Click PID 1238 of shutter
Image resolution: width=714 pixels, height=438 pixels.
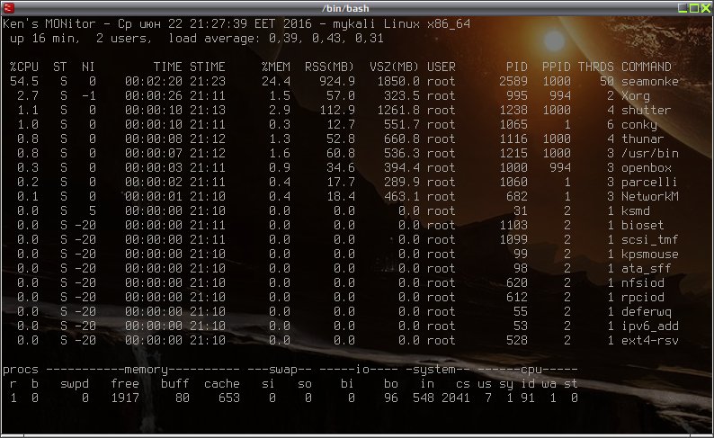(513, 111)
